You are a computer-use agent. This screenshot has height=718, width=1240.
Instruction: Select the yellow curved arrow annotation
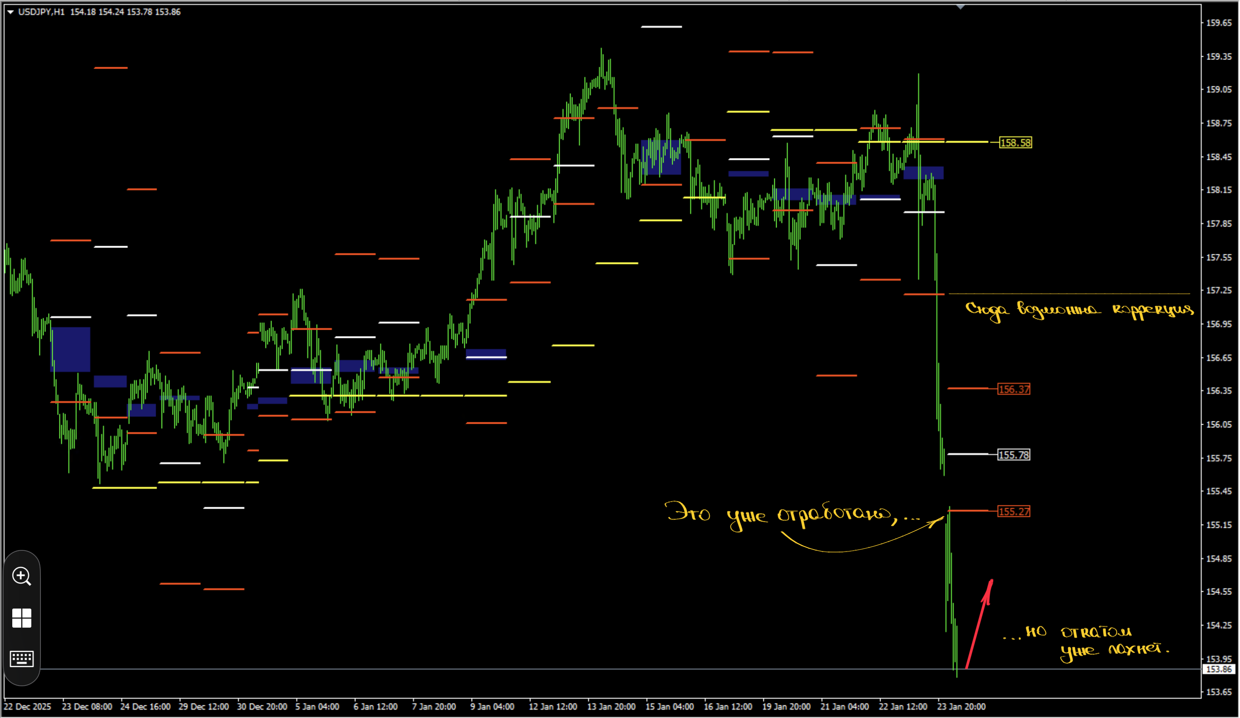tap(862, 534)
